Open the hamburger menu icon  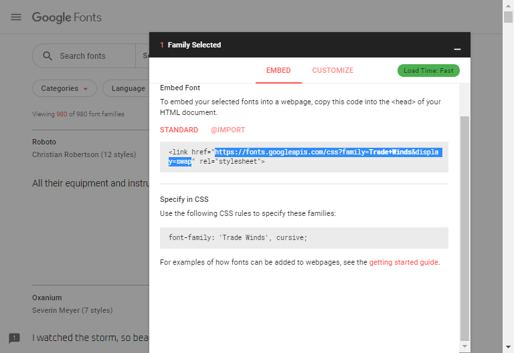[x=16, y=17]
